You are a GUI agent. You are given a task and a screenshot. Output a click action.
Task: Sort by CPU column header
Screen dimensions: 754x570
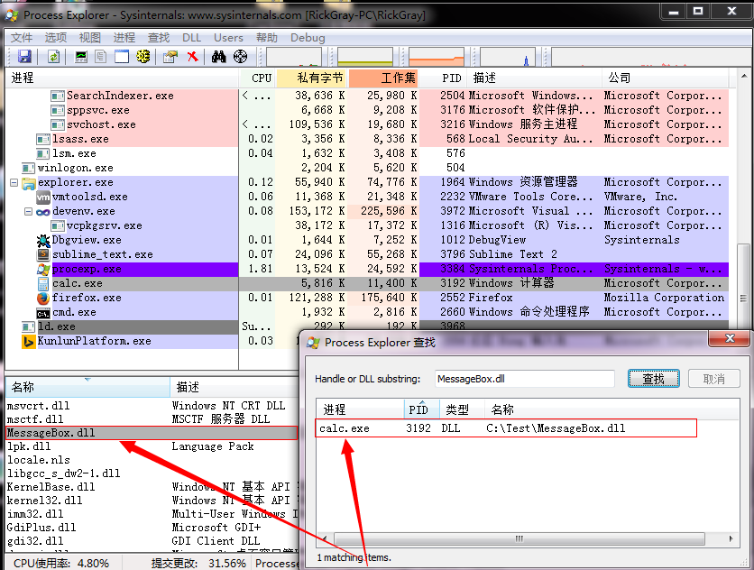tap(257, 78)
